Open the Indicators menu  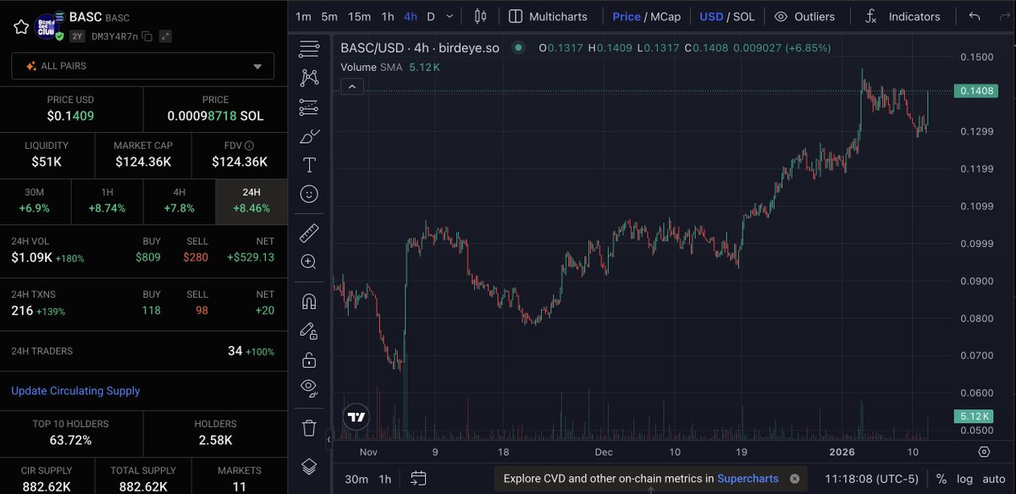[x=903, y=16]
